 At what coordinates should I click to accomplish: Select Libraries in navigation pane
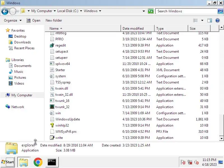click(18, 60)
